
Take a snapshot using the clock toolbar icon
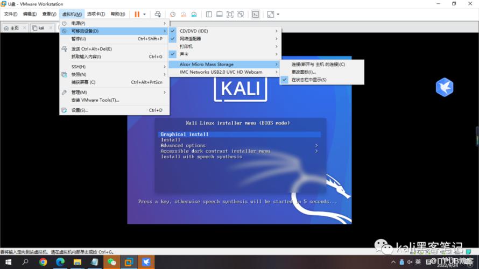click(x=173, y=15)
